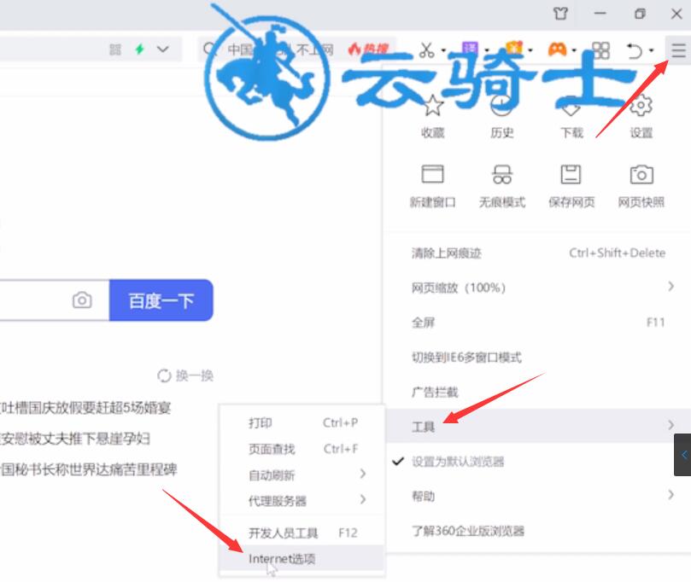Click New Window (新建窗口) icon
691x582 pixels.
click(x=433, y=174)
